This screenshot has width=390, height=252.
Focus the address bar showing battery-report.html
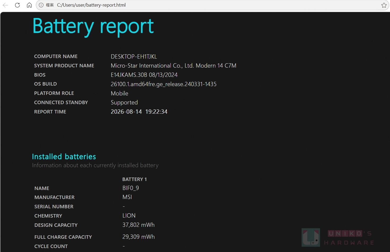[x=212, y=5]
